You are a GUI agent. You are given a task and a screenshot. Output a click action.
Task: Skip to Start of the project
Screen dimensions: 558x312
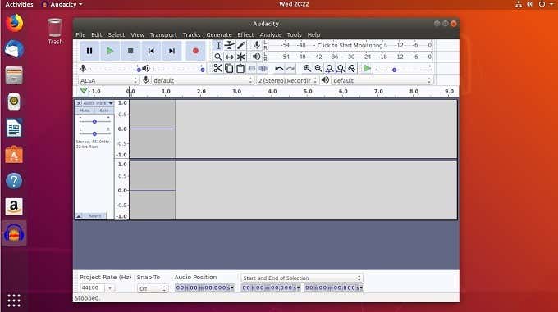[x=151, y=51]
